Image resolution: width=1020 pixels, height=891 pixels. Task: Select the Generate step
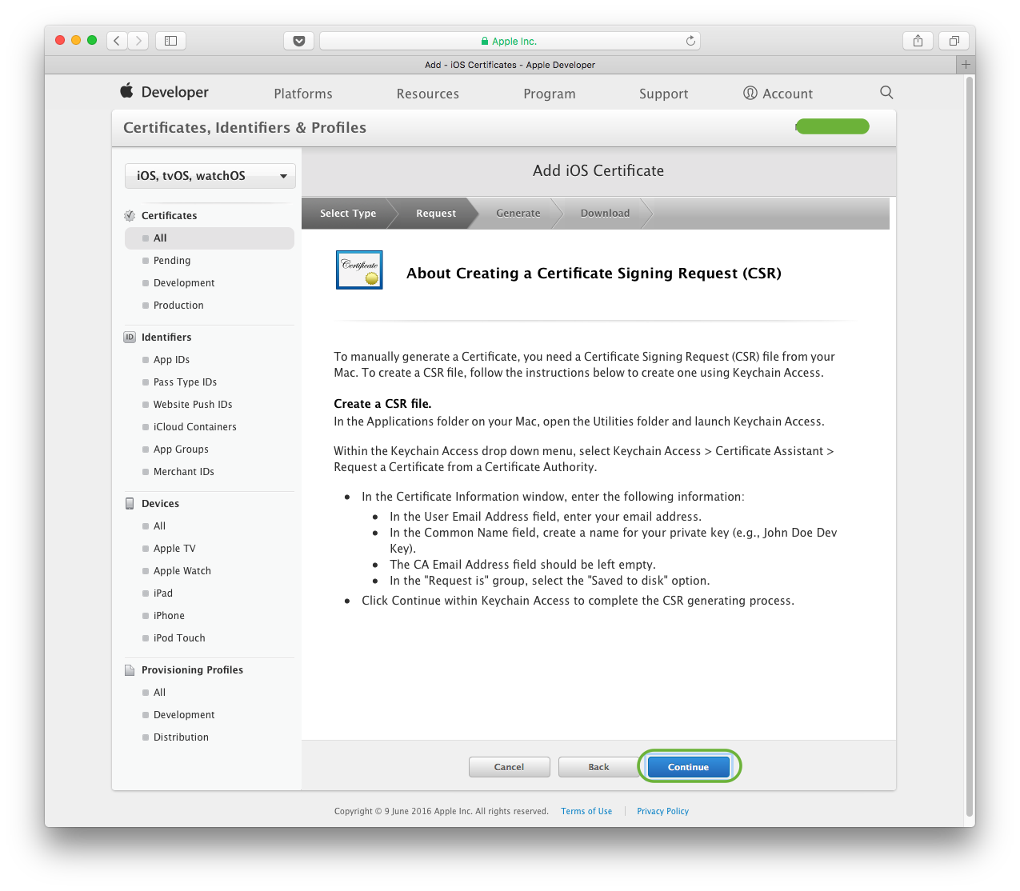(x=518, y=214)
